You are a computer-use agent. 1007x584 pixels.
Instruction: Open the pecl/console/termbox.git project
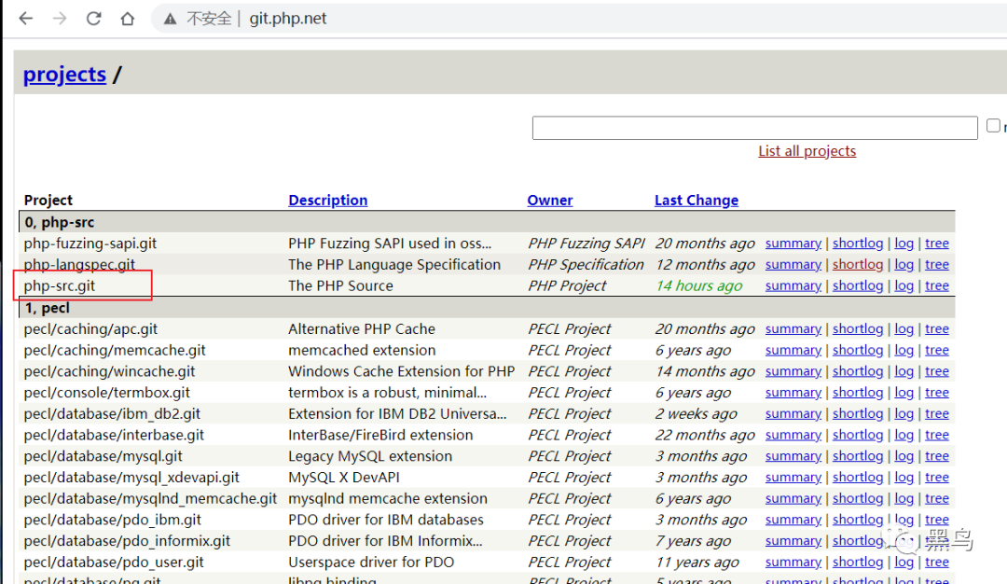[x=106, y=393]
